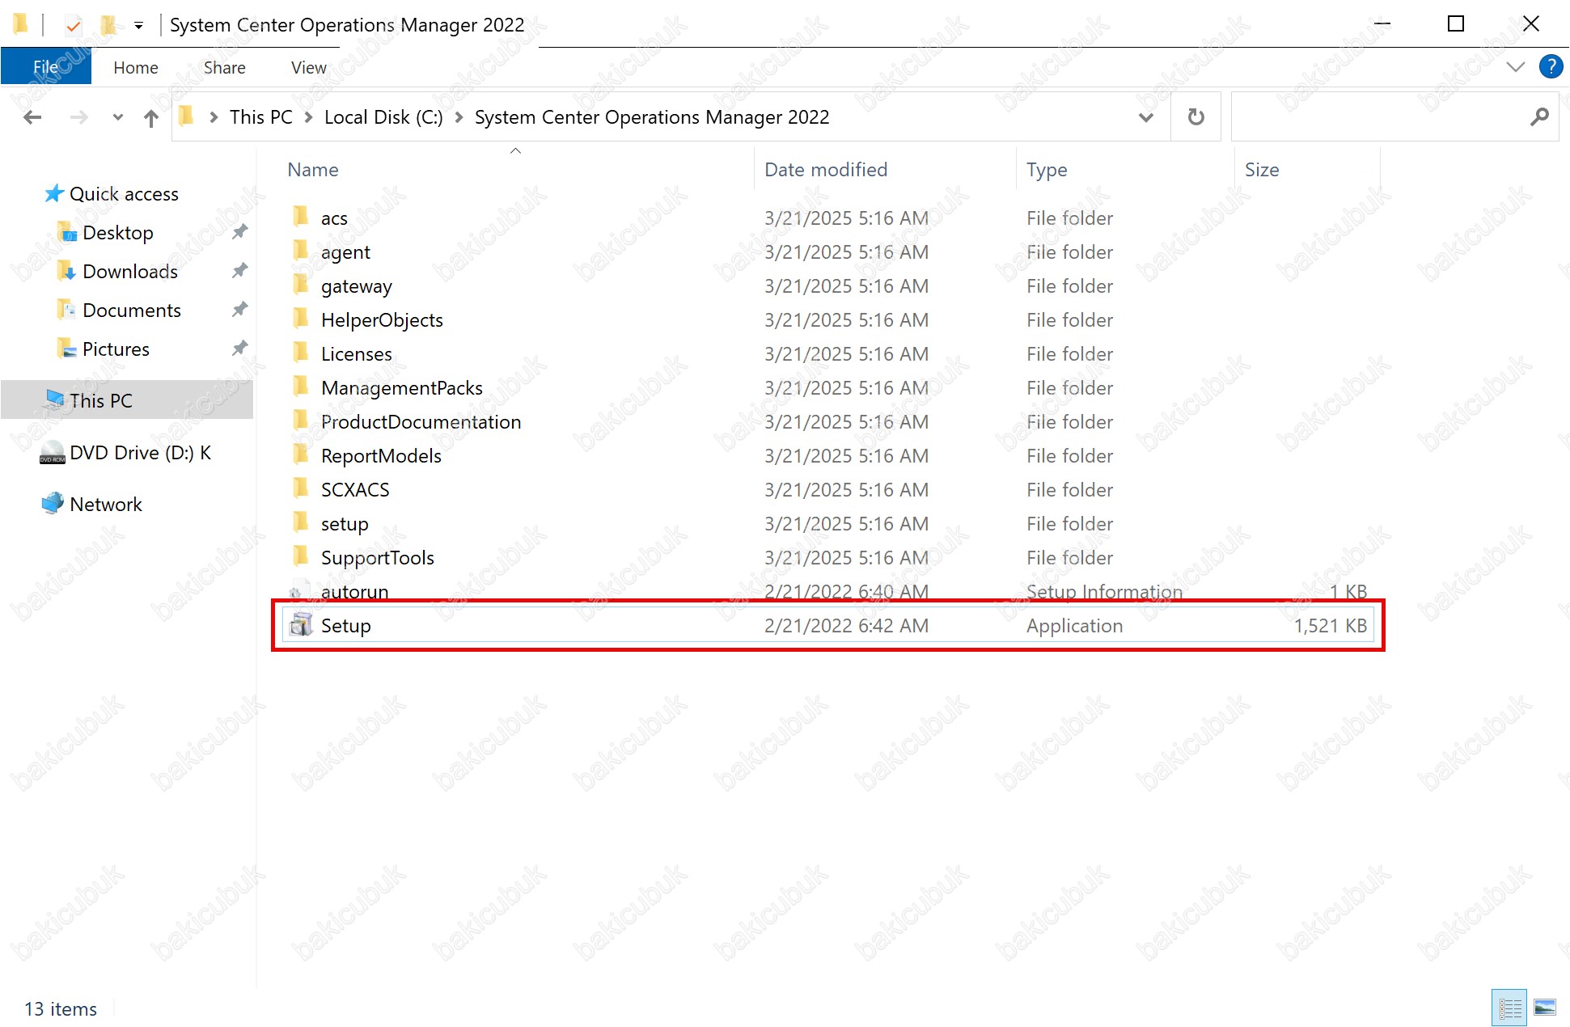The image size is (1570, 1027).
Task: Open Network in navigation pane
Action: pyautogui.click(x=91, y=504)
